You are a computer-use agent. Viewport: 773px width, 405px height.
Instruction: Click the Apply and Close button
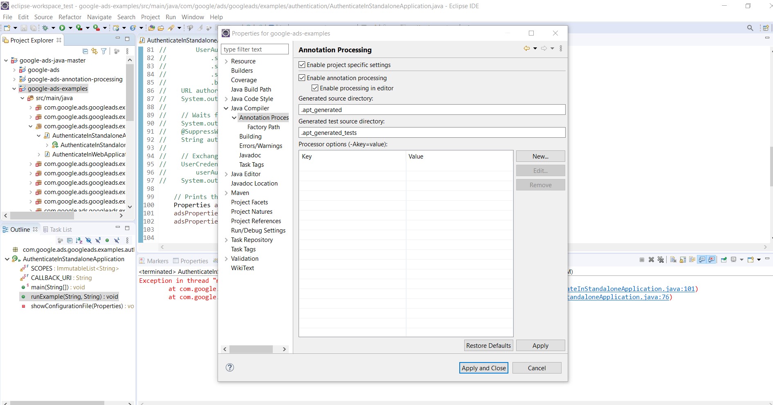click(x=483, y=368)
